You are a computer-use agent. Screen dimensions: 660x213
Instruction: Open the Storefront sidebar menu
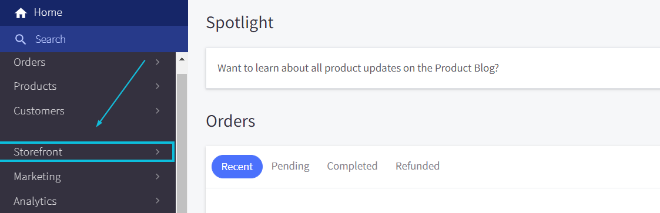click(x=87, y=151)
